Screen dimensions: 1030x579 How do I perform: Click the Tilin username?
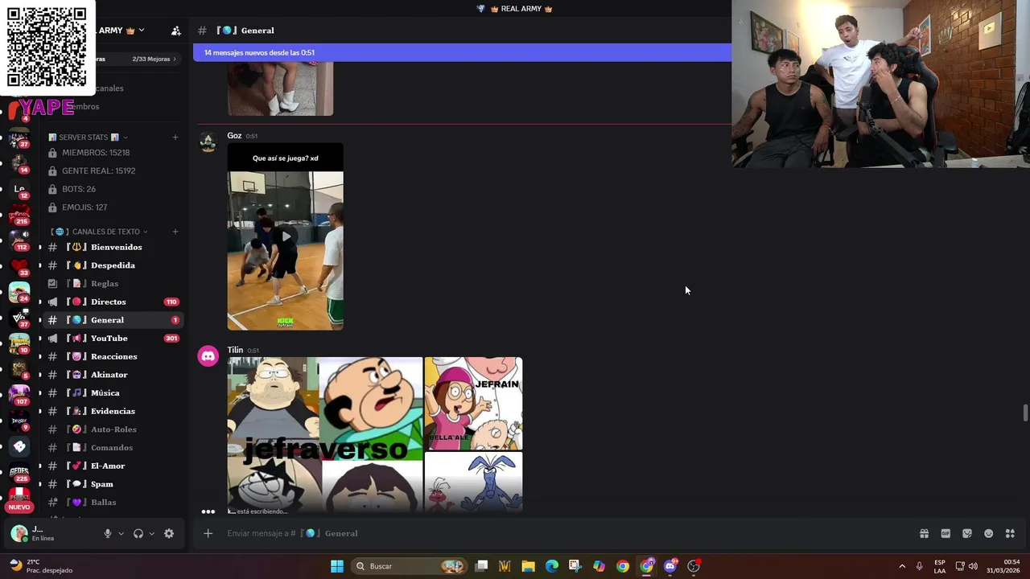point(235,350)
